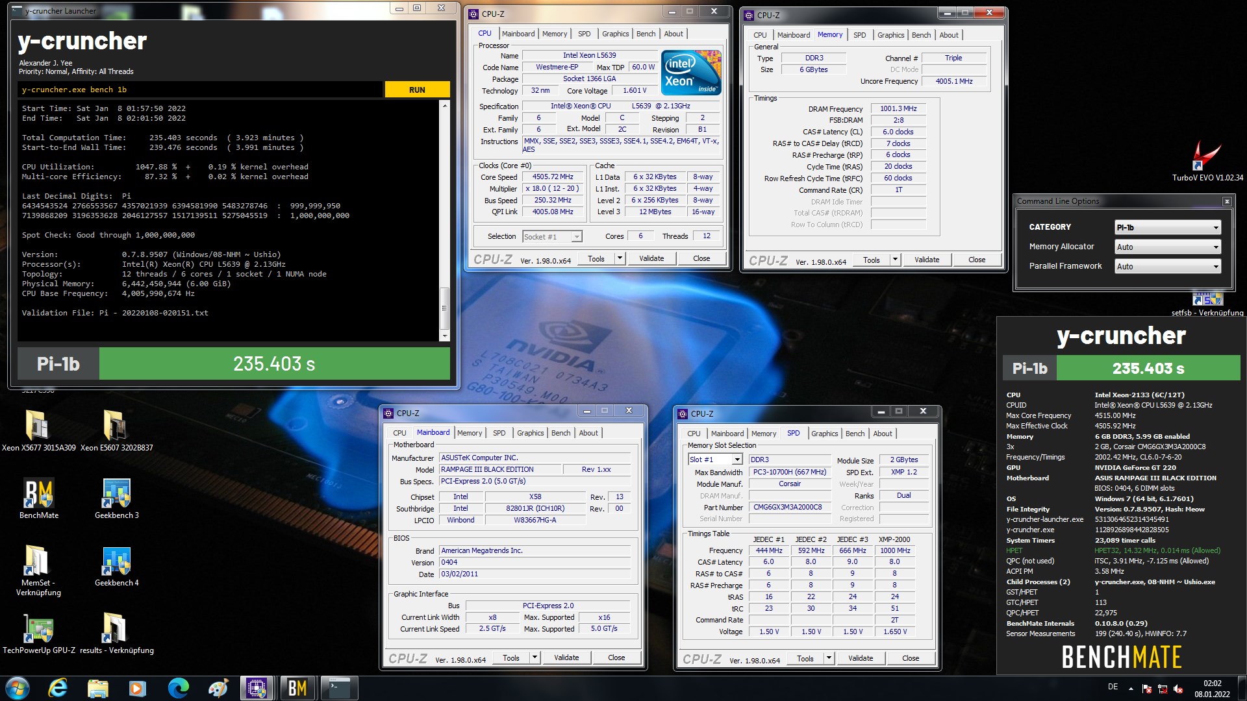Expand Tools arrow in CPU-Z CPU window

[x=620, y=258]
